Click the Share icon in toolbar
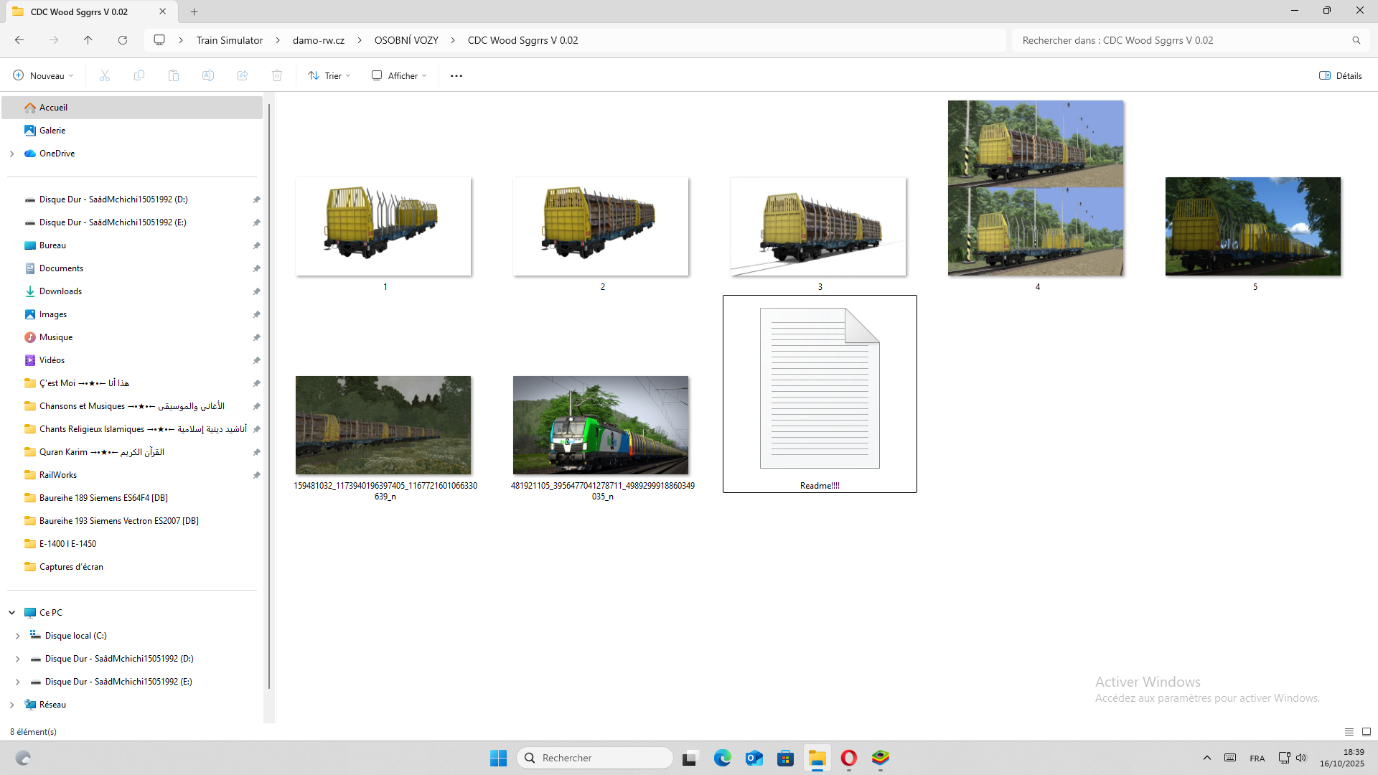The image size is (1378, 775). 243,75
